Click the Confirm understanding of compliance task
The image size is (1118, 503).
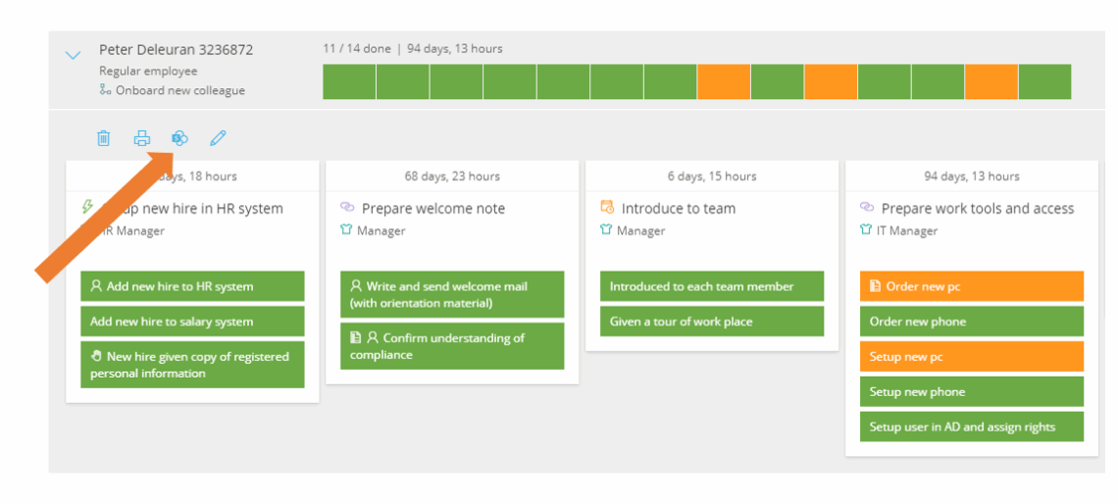(452, 346)
